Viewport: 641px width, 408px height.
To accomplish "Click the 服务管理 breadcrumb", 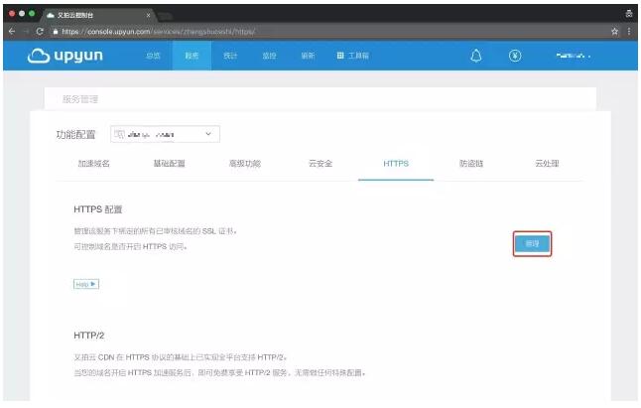I will [x=80, y=99].
